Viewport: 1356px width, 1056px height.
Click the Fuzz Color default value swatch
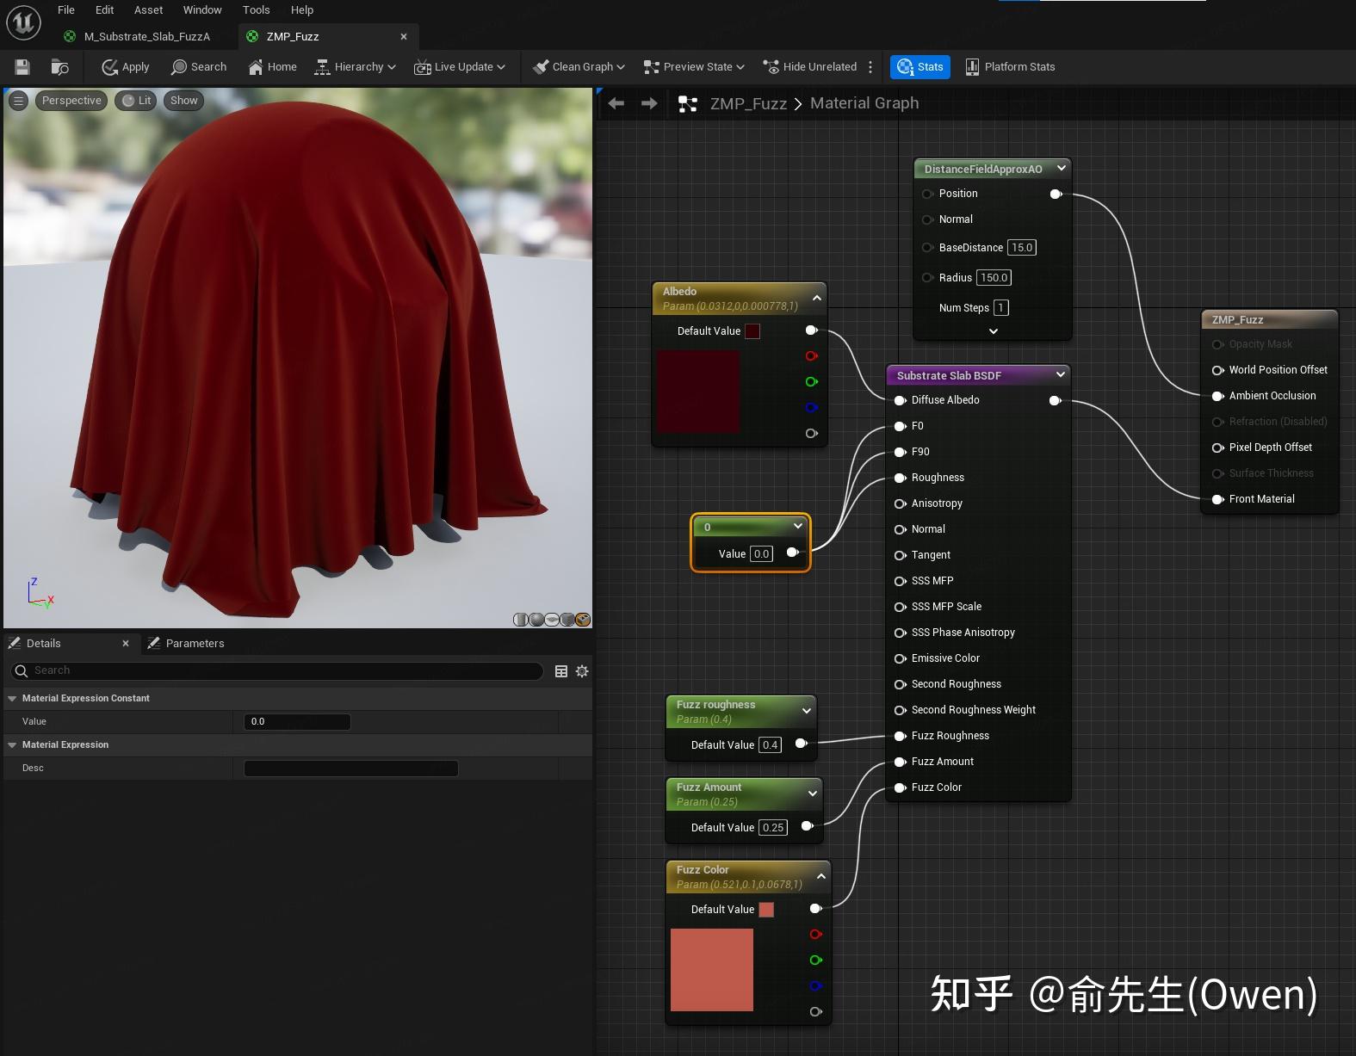click(x=766, y=910)
